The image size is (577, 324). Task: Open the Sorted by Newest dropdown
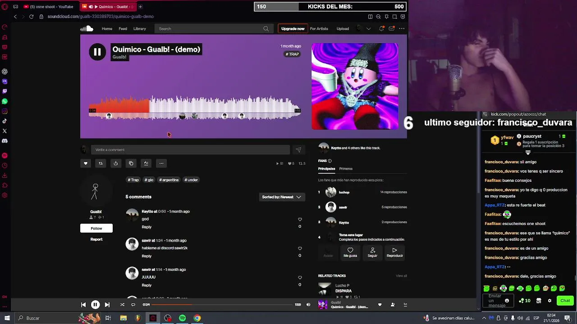coord(282,197)
